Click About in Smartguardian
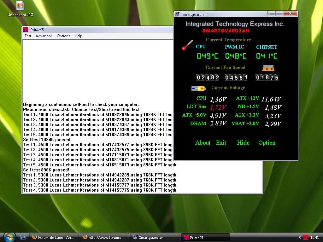Screen dimensions: 323x242 (x=203, y=143)
